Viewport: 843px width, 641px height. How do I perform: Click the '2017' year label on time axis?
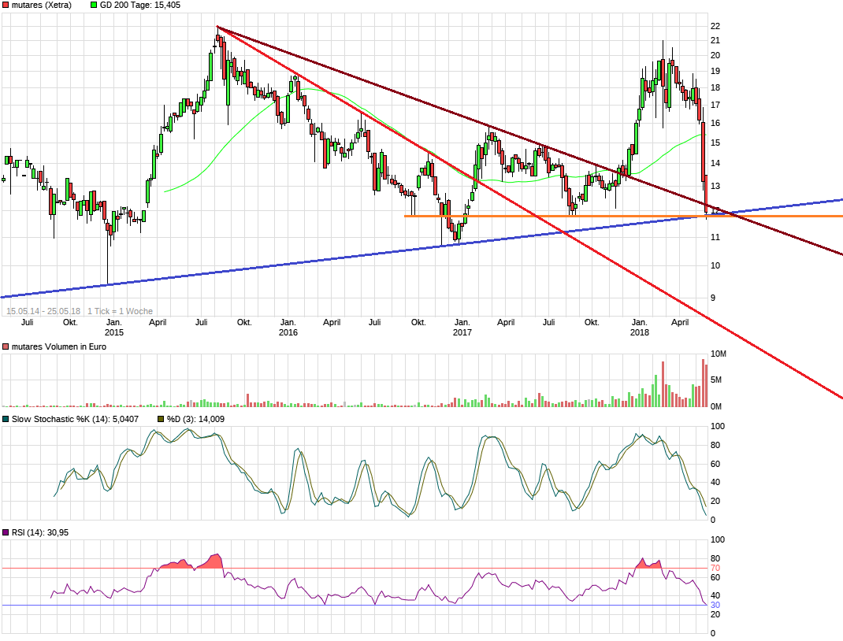[462, 332]
